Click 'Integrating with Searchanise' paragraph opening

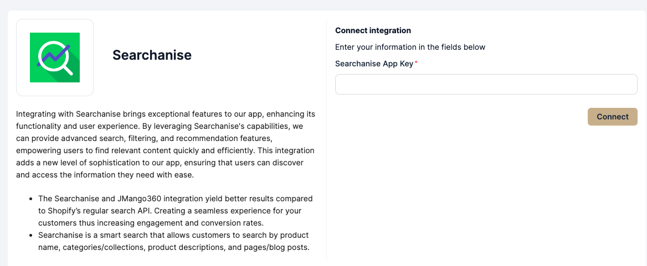[66, 114]
